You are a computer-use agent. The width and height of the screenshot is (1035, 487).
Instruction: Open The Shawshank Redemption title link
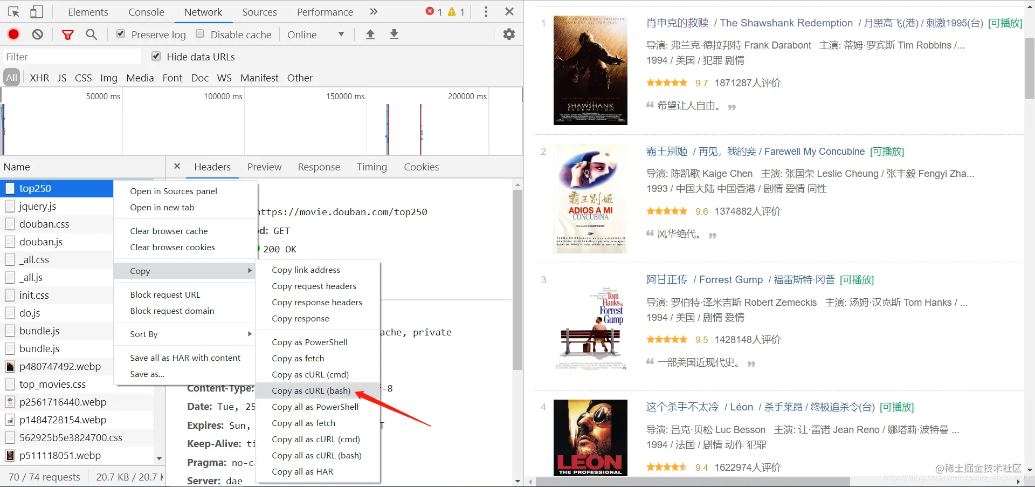point(814,23)
